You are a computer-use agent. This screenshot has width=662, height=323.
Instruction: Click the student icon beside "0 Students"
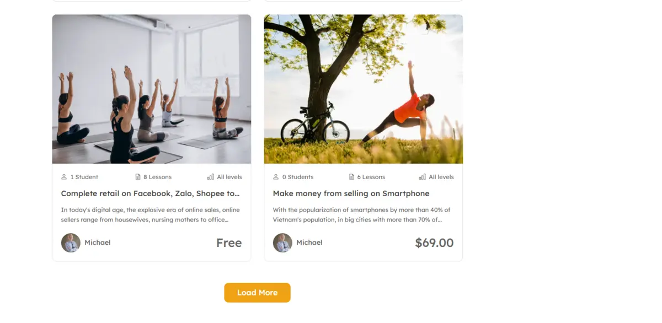pyautogui.click(x=276, y=177)
